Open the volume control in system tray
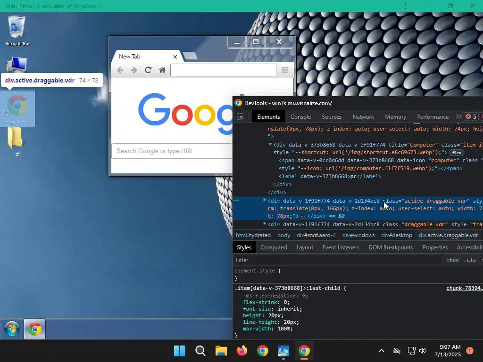 click(x=423, y=351)
